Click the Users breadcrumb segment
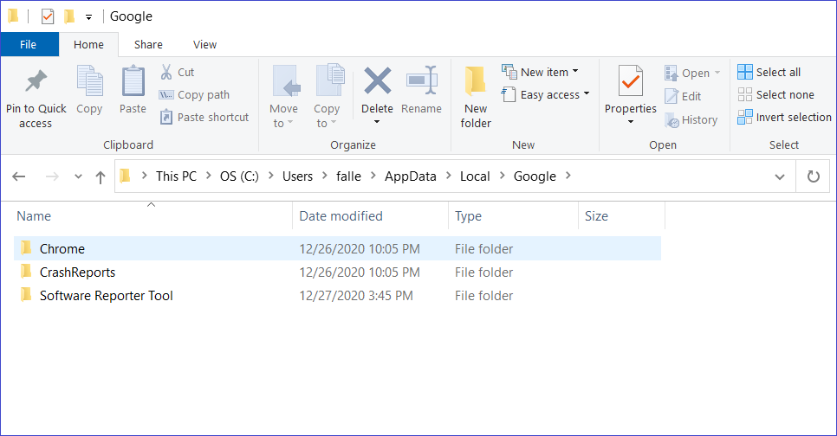This screenshot has width=837, height=436. pos(297,176)
